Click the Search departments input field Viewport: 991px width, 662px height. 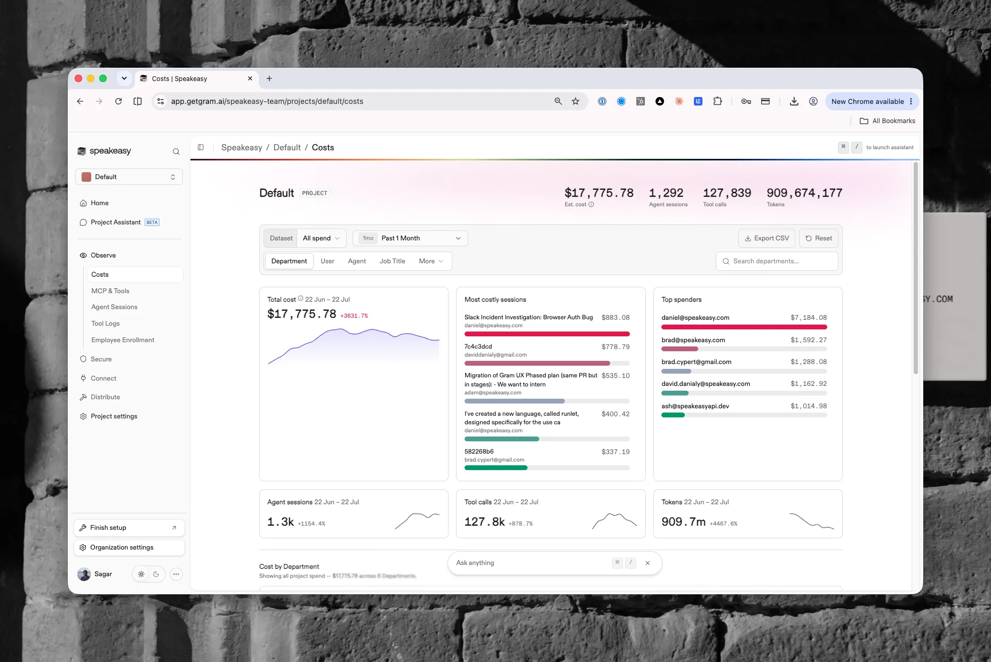777,261
